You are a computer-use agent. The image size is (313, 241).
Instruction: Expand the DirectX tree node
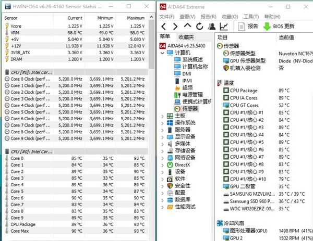(x=162, y=165)
